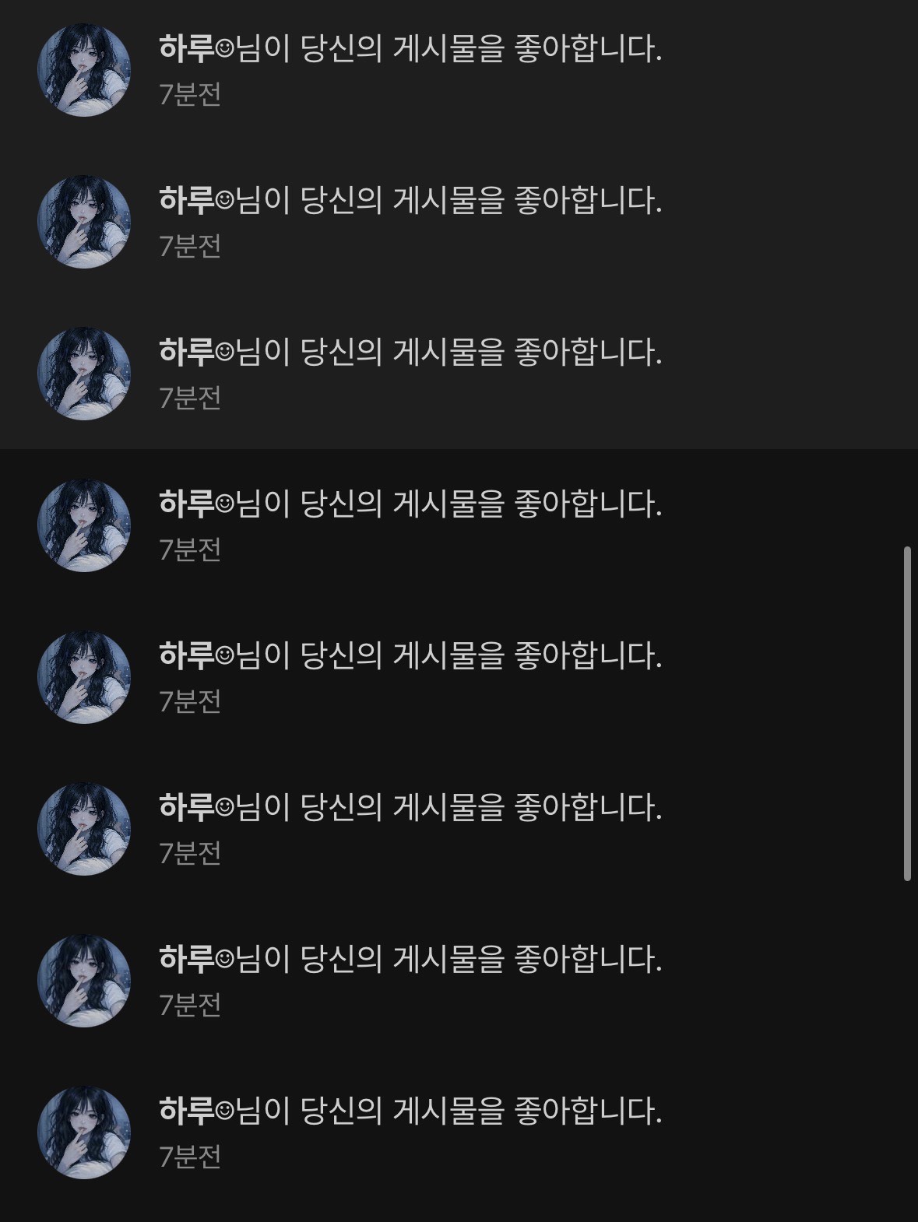Click the 7분전 timestamp of last notification
The image size is (918, 1222).
click(x=191, y=1157)
